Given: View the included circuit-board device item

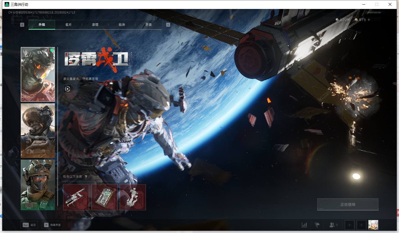Looking at the screenshot, I should (105, 197).
